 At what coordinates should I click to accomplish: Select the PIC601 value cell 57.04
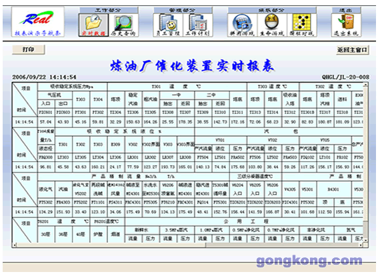pos(46,122)
